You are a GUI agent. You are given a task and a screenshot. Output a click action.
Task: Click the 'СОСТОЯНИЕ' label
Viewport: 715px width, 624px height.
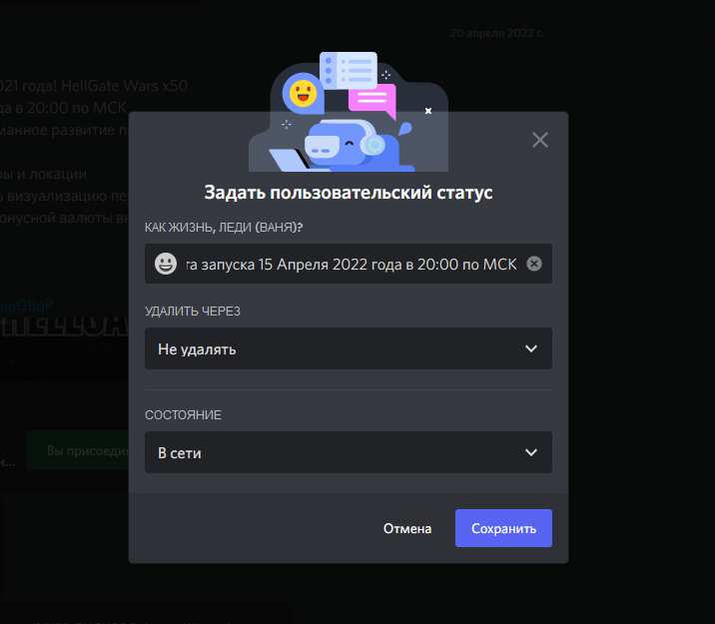point(183,415)
